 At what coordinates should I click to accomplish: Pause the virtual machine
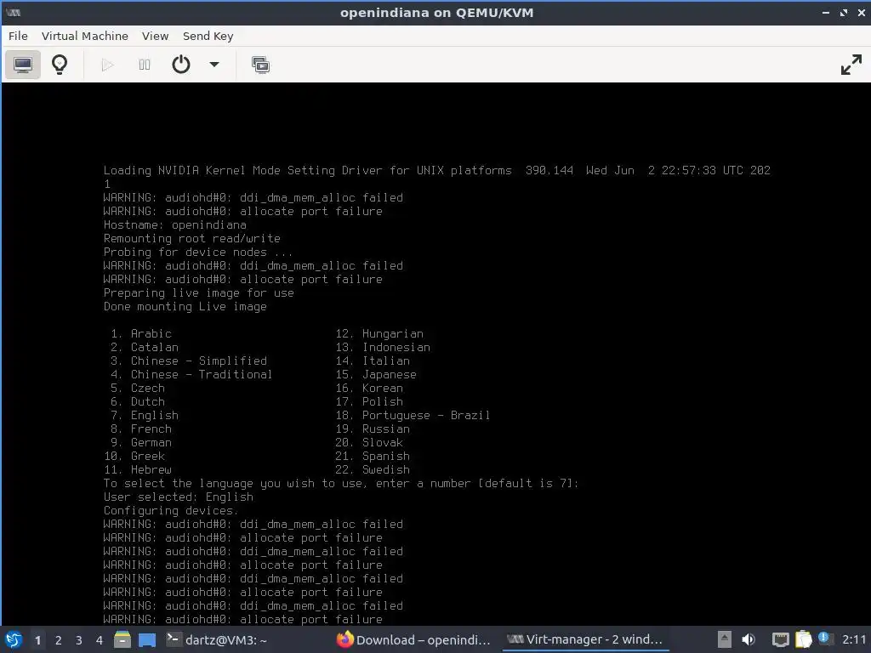145,65
